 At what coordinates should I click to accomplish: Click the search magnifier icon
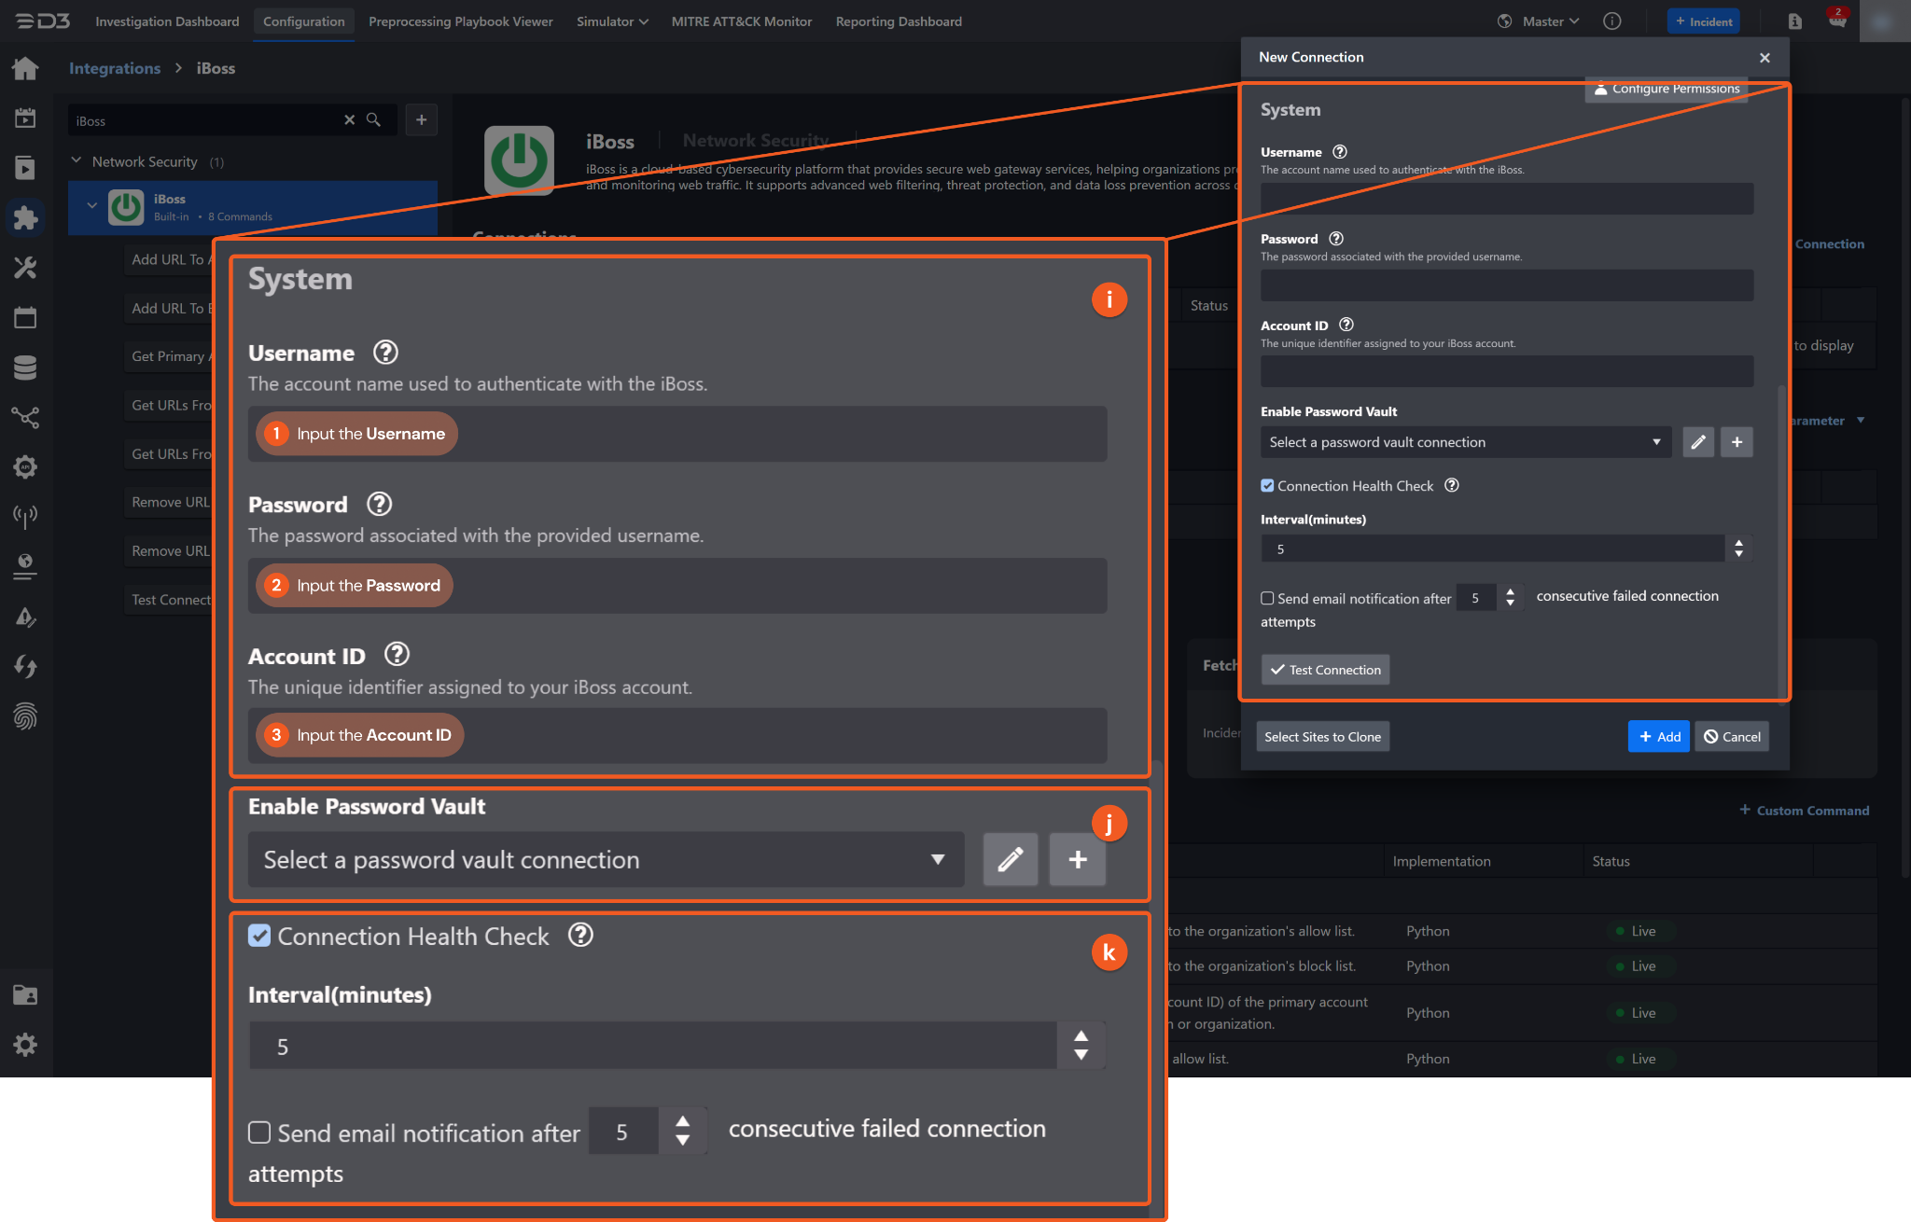pos(373,120)
